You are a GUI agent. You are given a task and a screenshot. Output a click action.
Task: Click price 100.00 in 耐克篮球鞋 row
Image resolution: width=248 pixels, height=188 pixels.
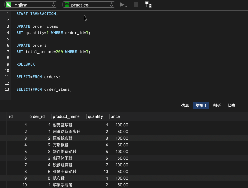tap(122, 125)
